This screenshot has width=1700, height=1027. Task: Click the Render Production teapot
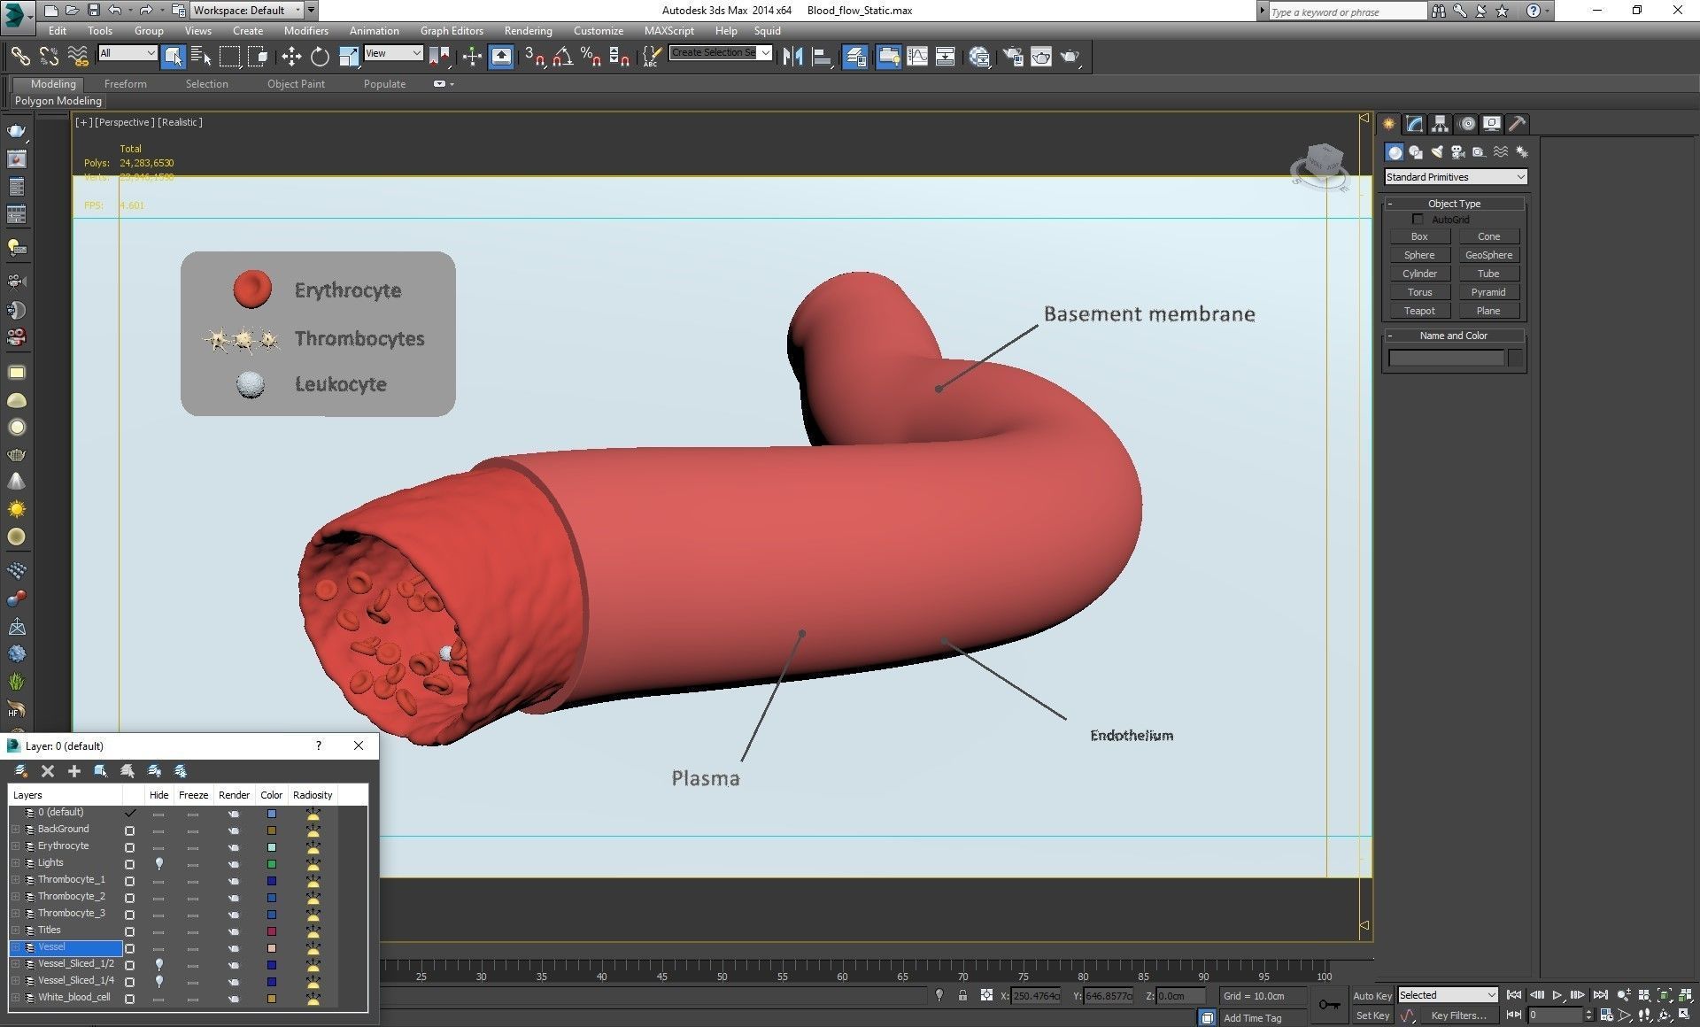tap(1070, 57)
